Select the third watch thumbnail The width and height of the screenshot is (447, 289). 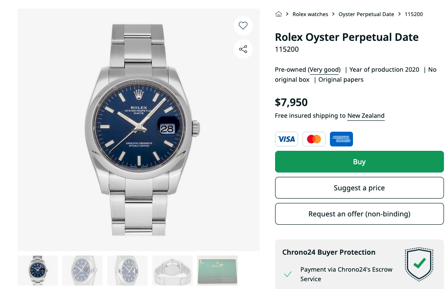click(x=127, y=270)
